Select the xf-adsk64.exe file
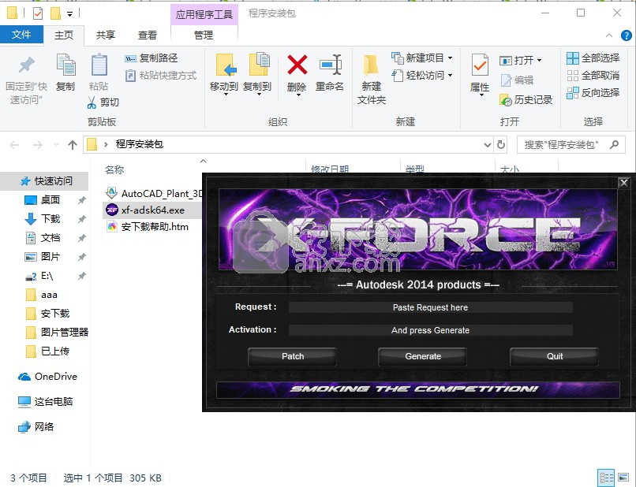The width and height of the screenshot is (636, 487). pyautogui.click(x=152, y=210)
